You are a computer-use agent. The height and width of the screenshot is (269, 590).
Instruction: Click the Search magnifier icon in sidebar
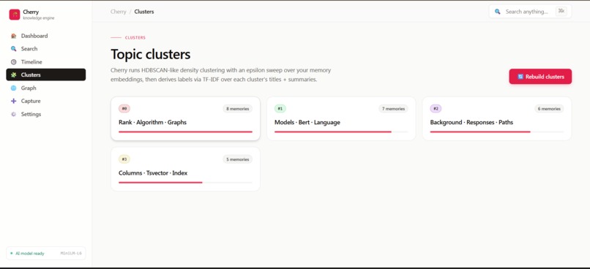click(x=14, y=49)
